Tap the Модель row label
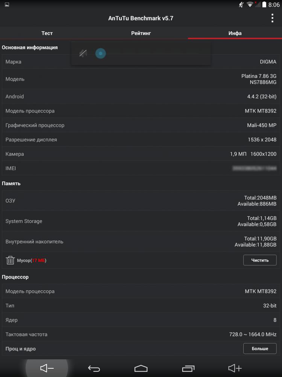The height and width of the screenshot is (377, 282). click(x=15, y=79)
